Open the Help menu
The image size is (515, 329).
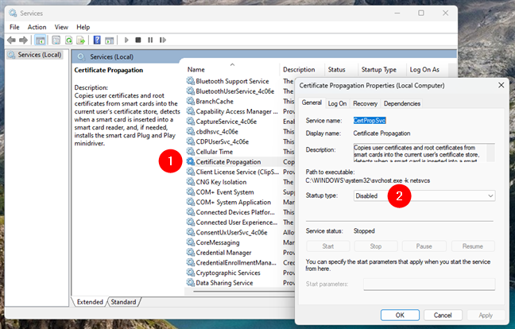coord(83,27)
